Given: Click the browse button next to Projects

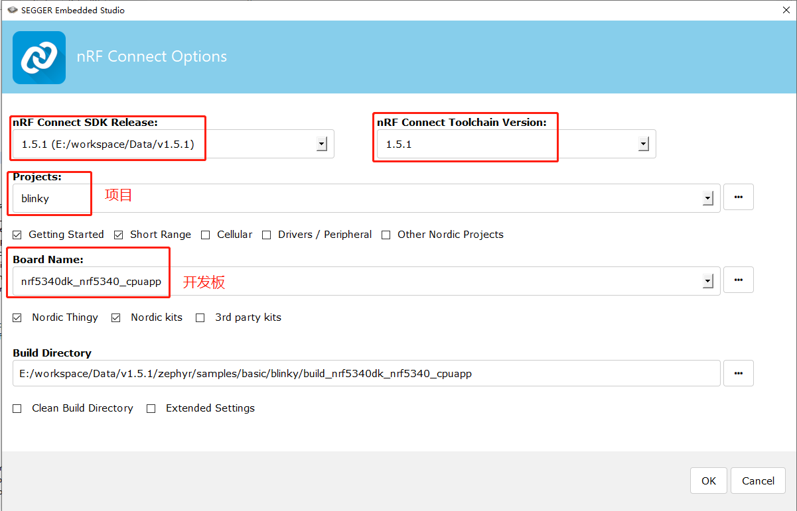Looking at the screenshot, I should [739, 197].
